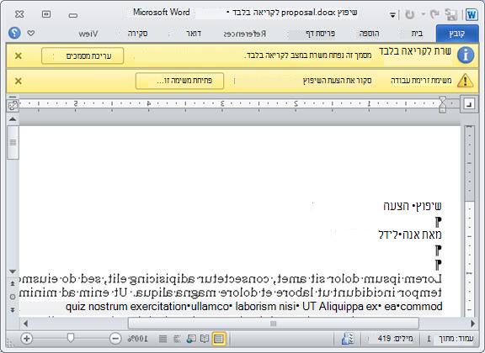Click the Word application icon in title bar
This screenshot has width=485, height=353.
(472, 14)
